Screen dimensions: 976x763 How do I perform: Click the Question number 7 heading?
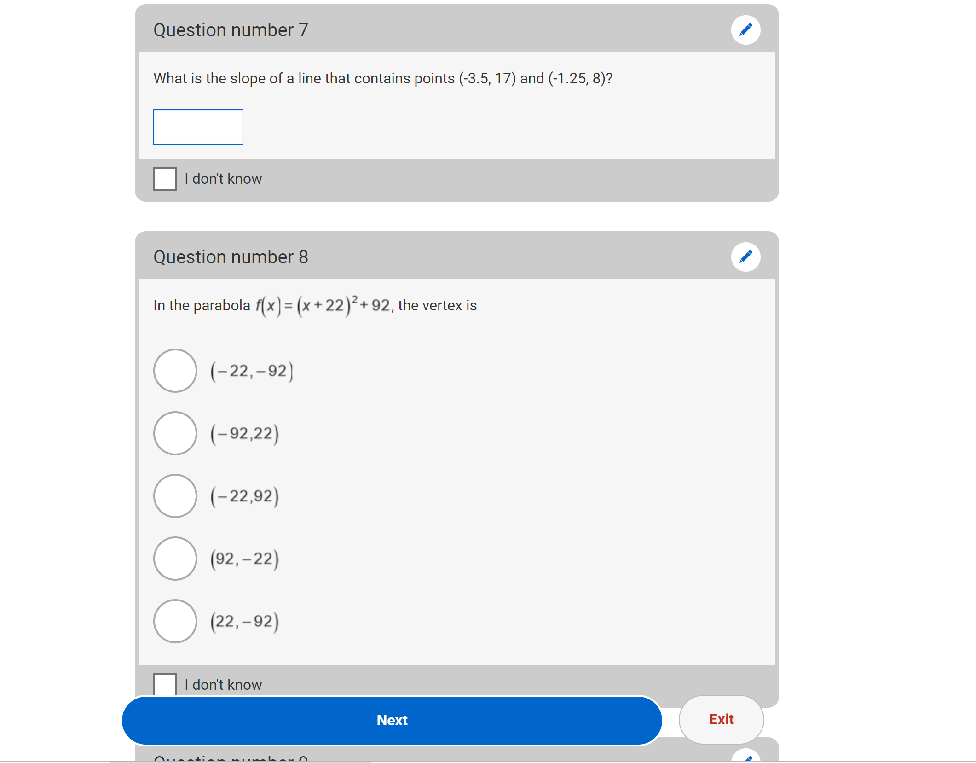coord(231,30)
